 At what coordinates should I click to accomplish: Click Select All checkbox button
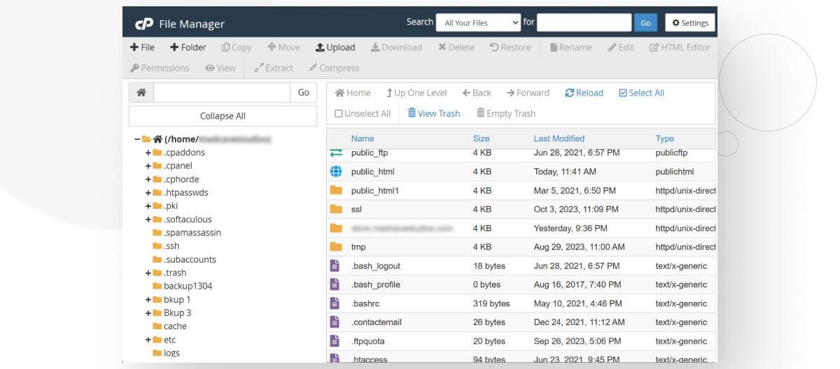click(641, 93)
